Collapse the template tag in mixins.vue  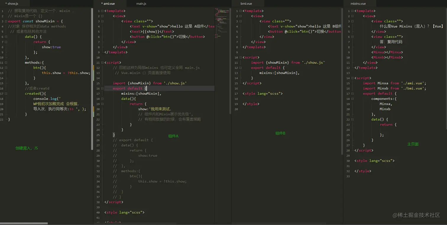pos(352,11)
